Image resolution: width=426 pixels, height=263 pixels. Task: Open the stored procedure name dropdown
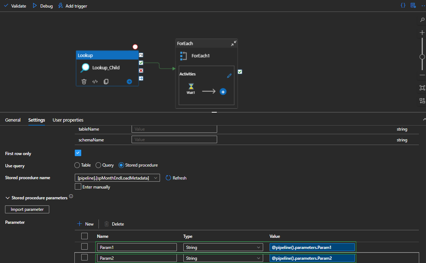(117, 178)
